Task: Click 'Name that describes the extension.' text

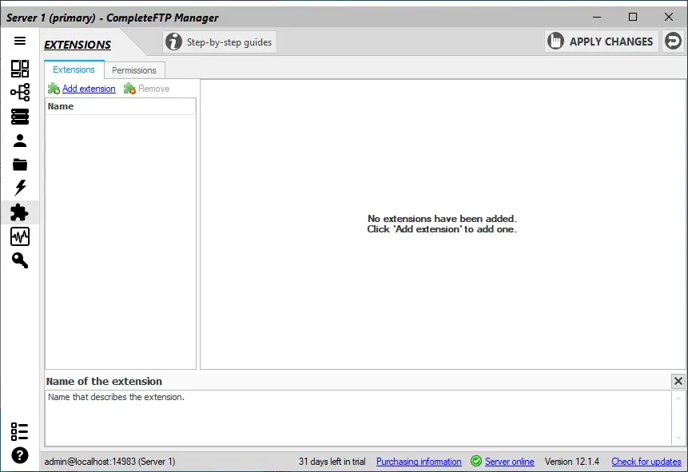Action: tap(117, 397)
